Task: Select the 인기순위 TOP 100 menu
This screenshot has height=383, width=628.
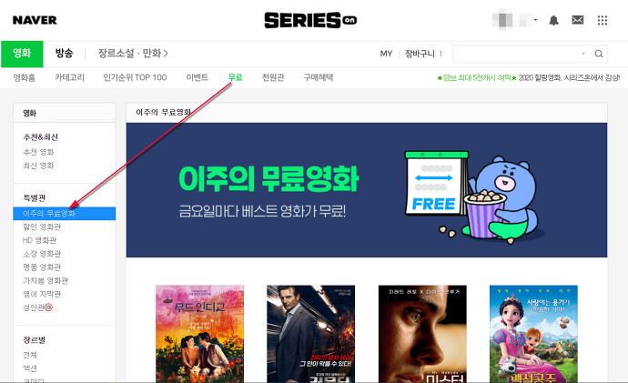Action: coord(135,77)
